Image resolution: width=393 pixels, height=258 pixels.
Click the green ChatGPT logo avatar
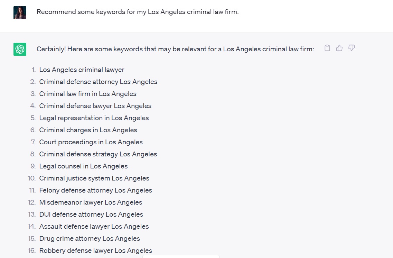pos(20,49)
